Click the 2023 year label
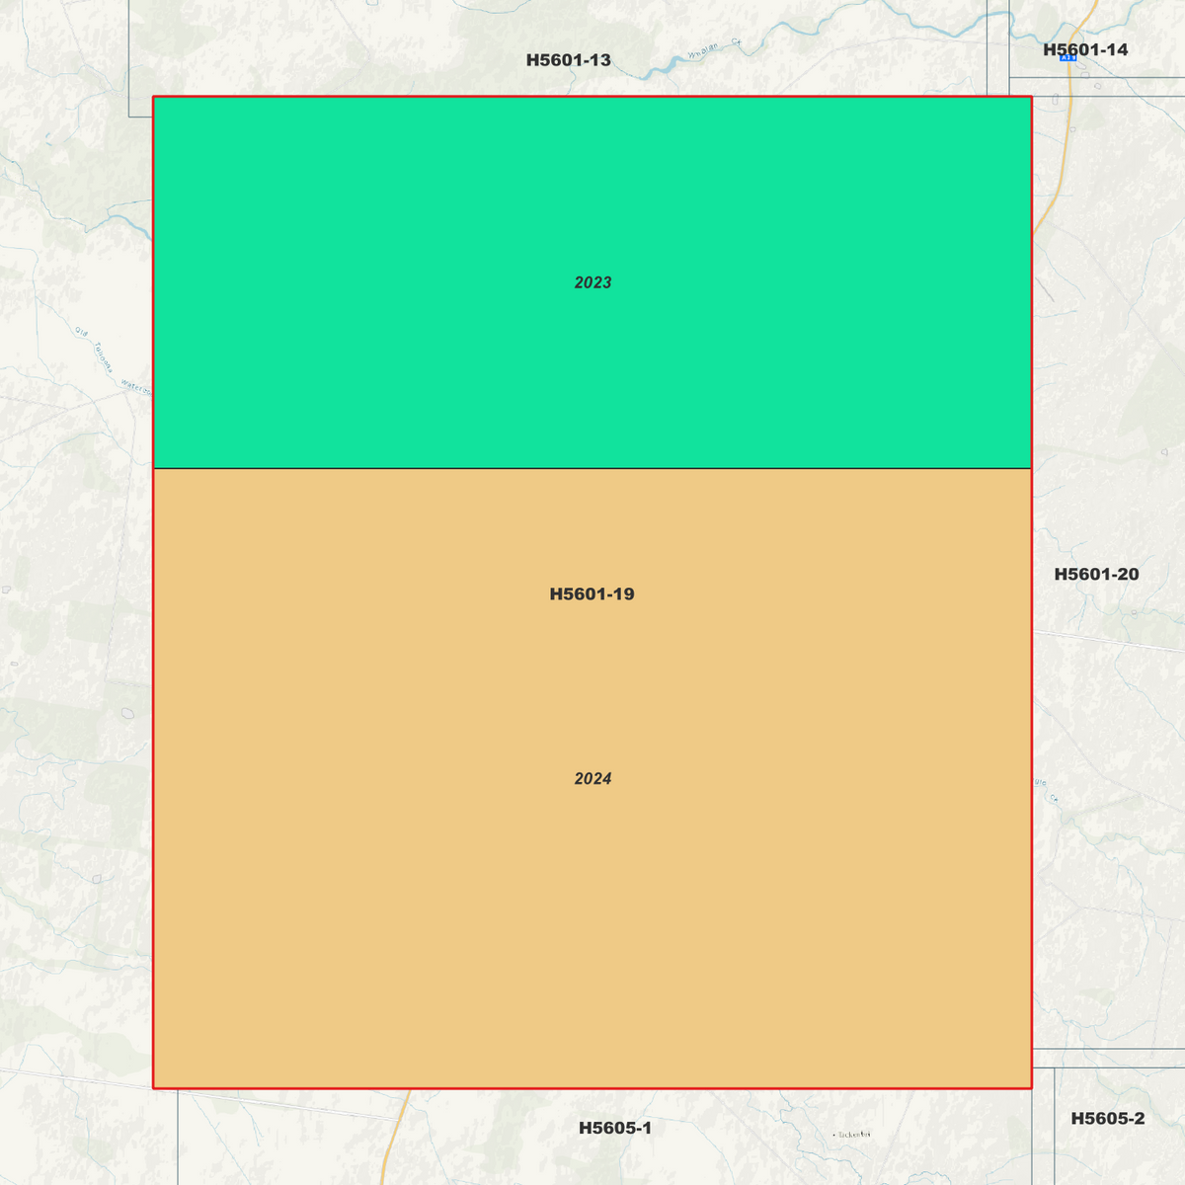 tap(592, 282)
